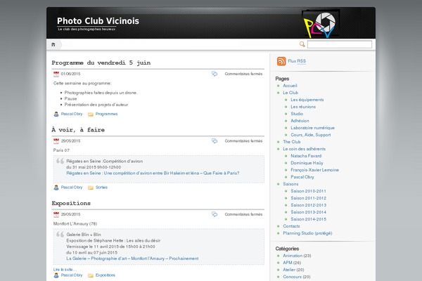Open Le coin des adhérents page
Screen dimensions: 422x281
coord(304,149)
